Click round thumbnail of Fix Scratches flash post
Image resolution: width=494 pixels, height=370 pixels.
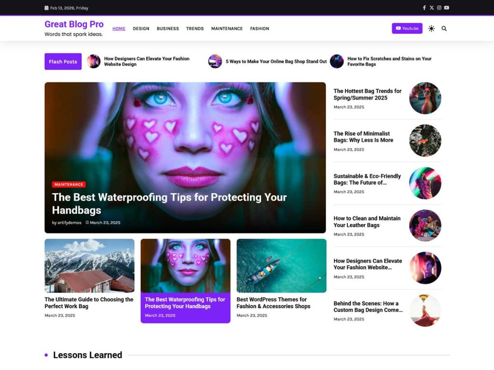(337, 61)
